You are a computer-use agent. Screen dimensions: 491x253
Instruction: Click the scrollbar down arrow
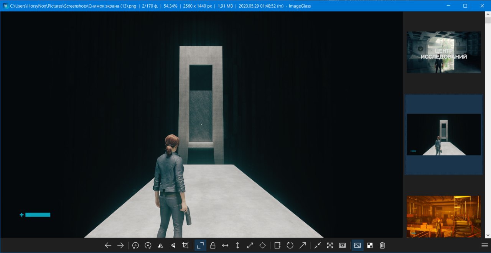coord(488,235)
